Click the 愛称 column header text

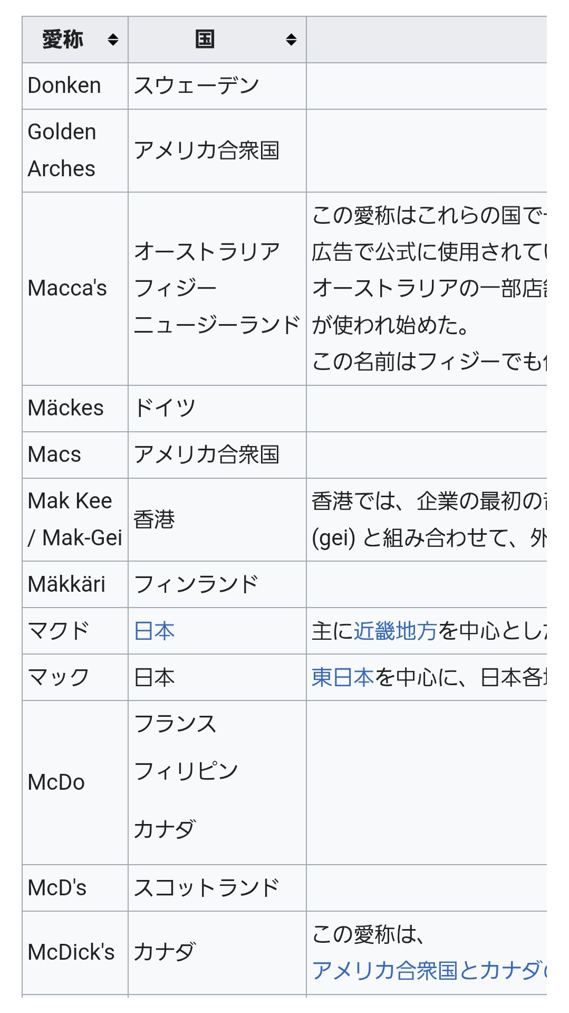click(63, 40)
